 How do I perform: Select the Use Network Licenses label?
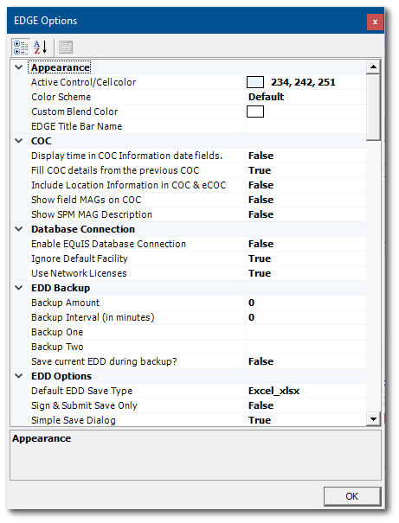(79, 273)
